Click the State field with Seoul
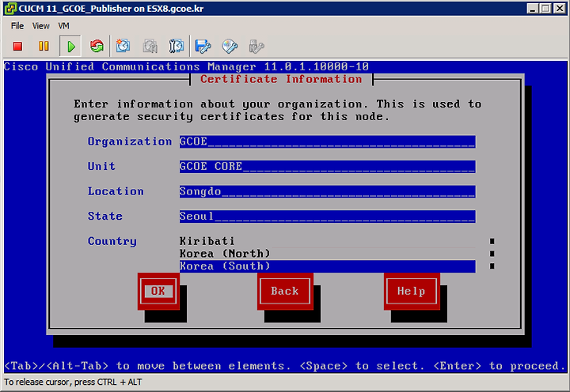The image size is (570, 392). pyautogui.click(x=327, y=217)
